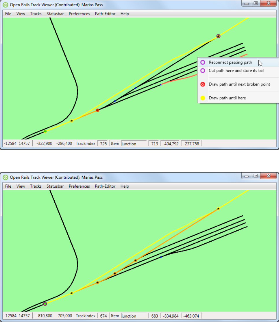Maximize the lower Track Viewer window

[x=256, y=176]
